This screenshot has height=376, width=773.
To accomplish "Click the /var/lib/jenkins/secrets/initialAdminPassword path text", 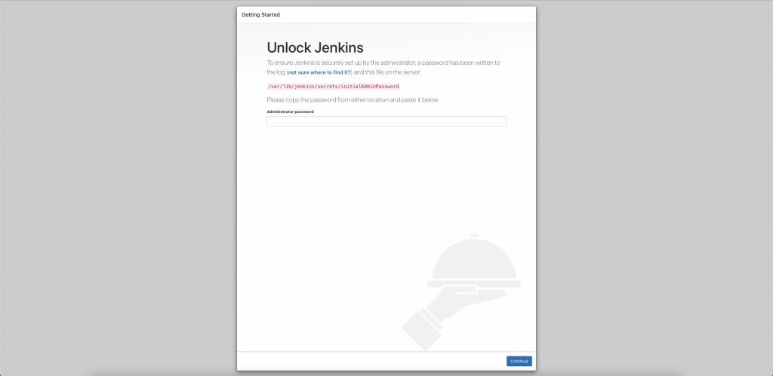I will click(333, 86).
